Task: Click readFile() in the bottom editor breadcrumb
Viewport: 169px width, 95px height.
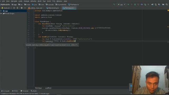Action: point(48,88)
